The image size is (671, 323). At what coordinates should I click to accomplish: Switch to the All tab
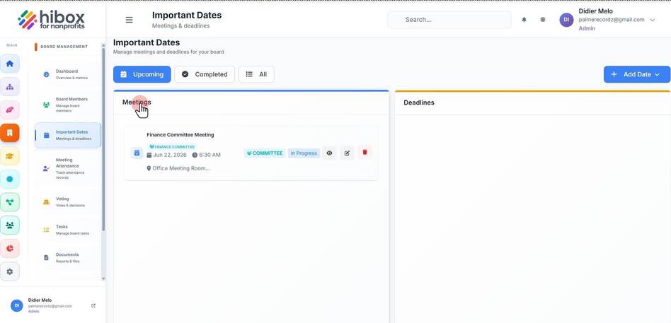coord(256,74)
